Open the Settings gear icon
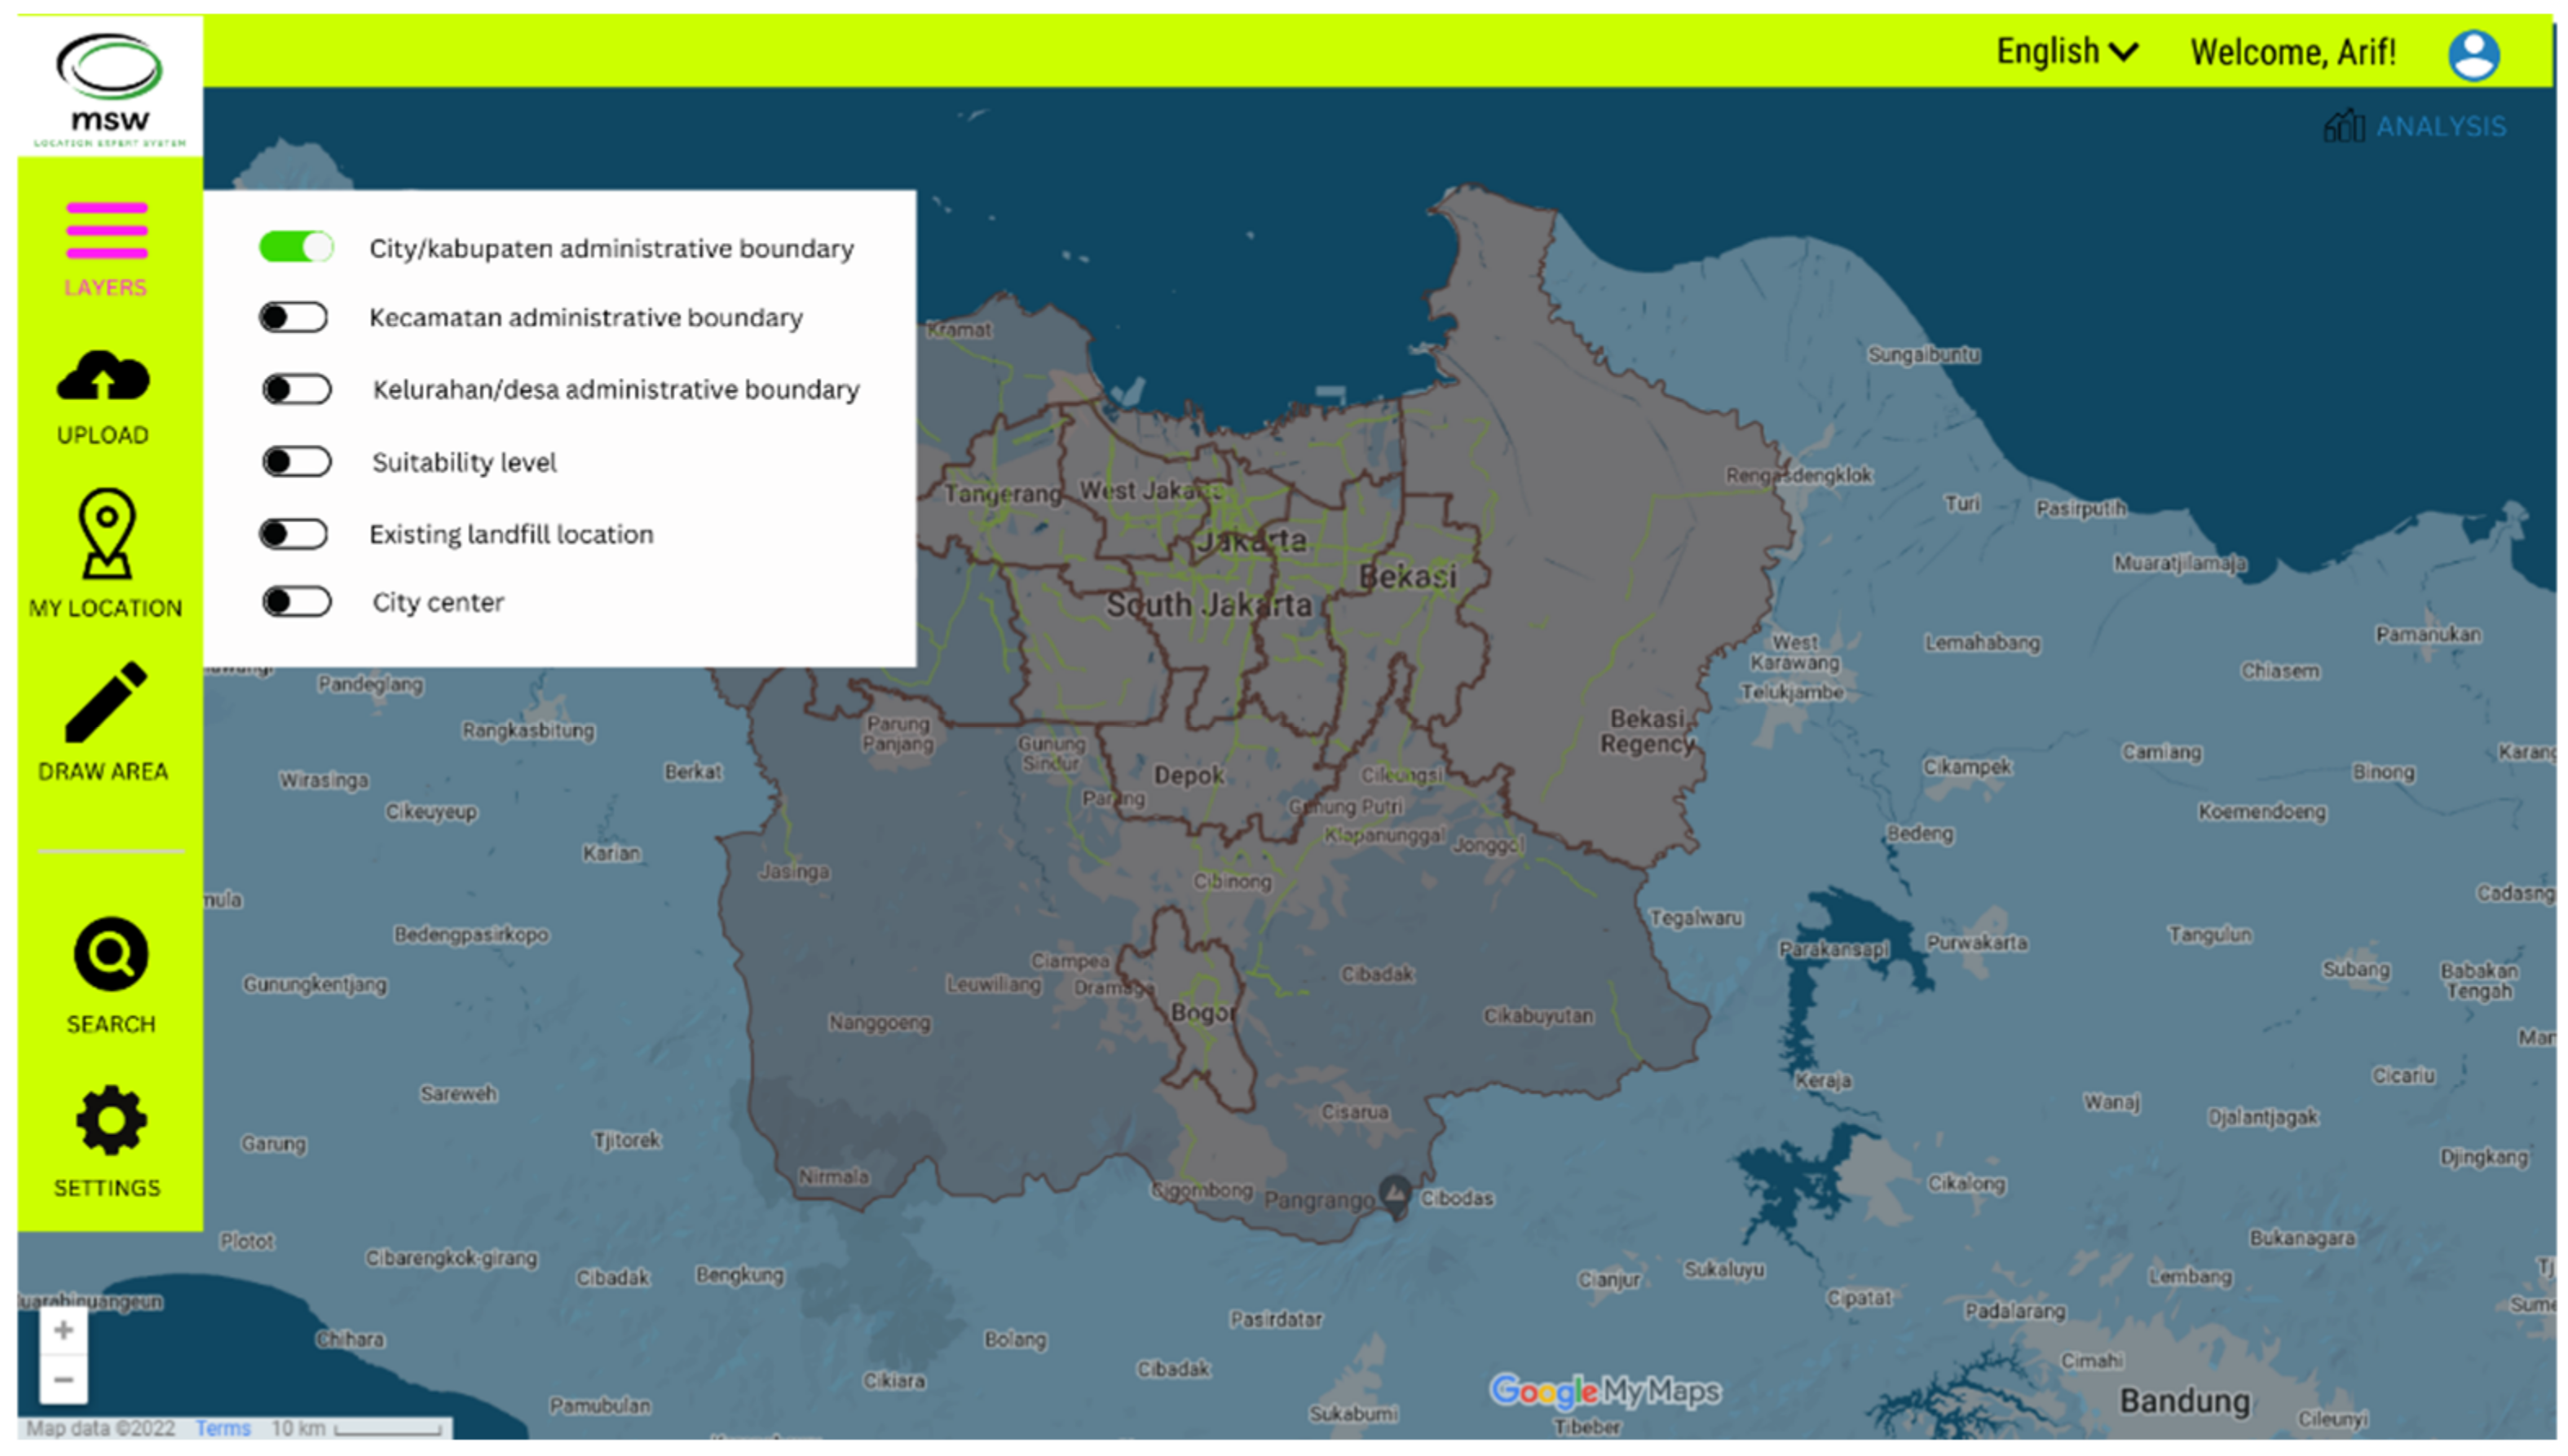 (110, 1121)
